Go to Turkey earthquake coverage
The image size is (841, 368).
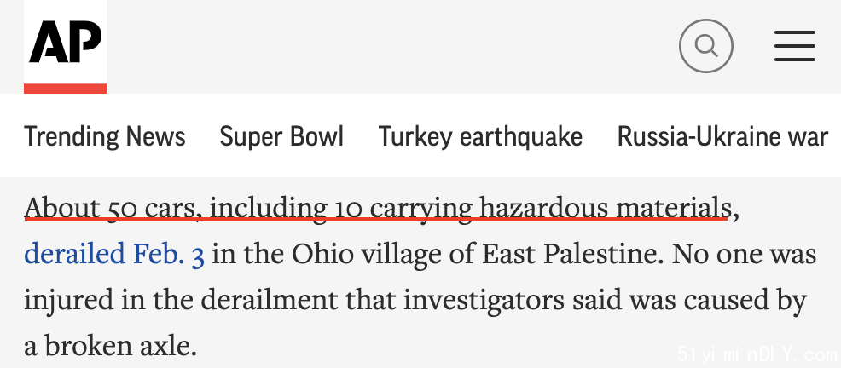point(480,136)
